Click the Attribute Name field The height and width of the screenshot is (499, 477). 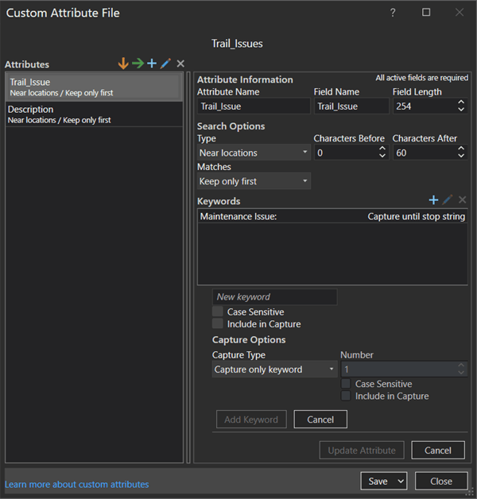point(254,106)
